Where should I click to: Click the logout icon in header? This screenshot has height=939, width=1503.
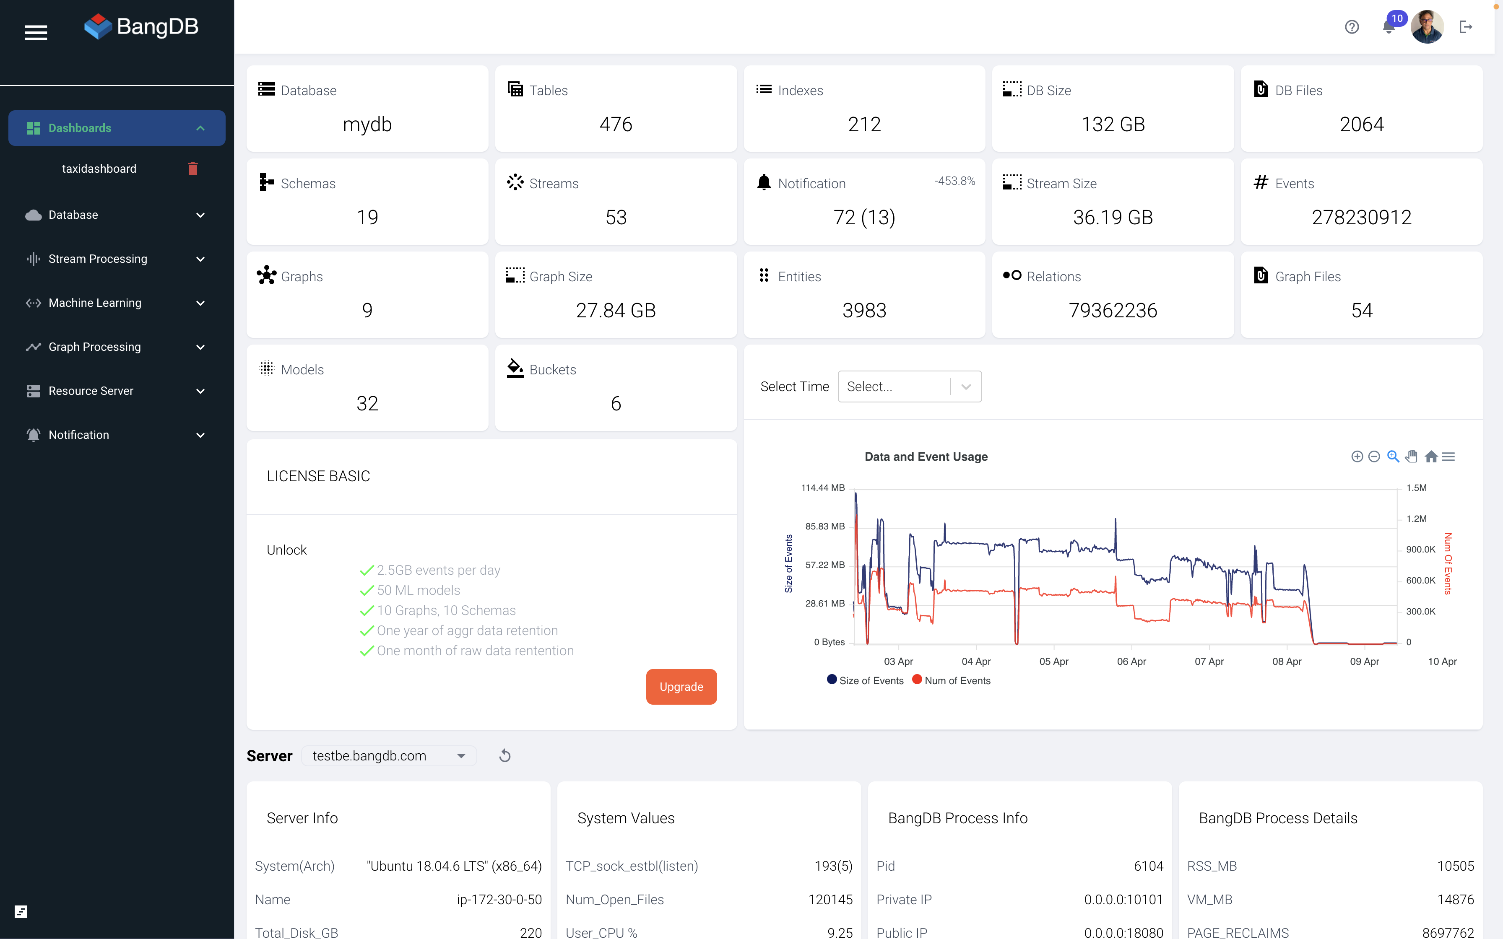pos(1466,27)
